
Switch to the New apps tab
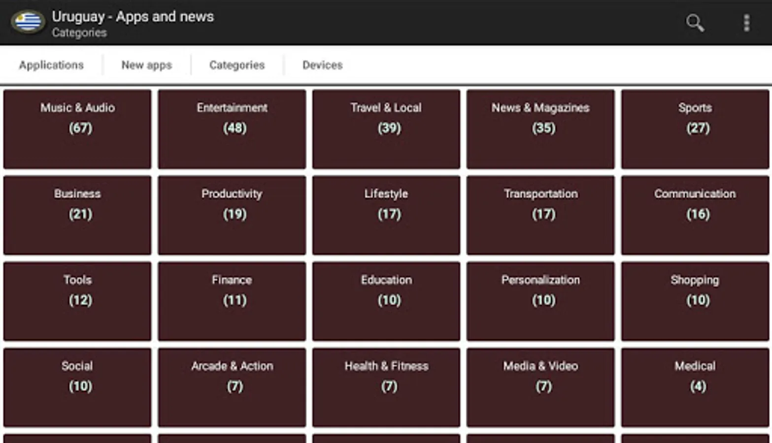point(146,65)
